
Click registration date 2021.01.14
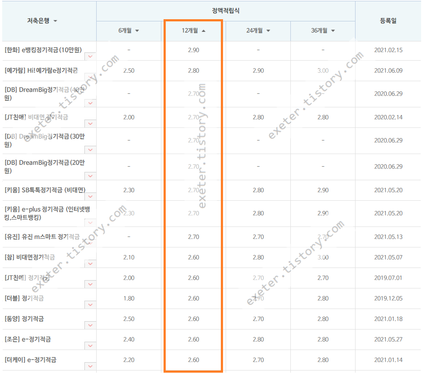point(388,360)
